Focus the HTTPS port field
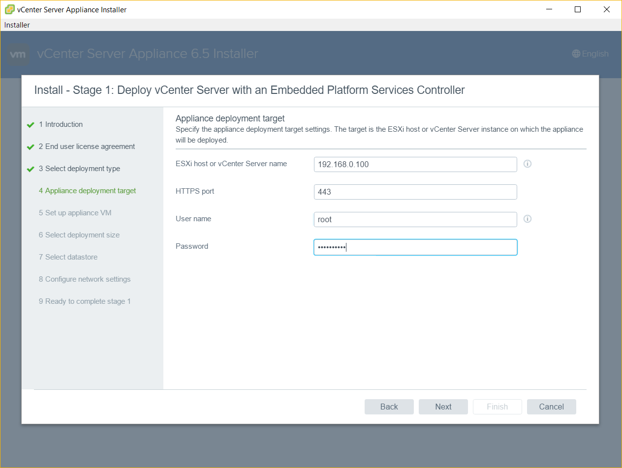 pyautogui.click(x=415, y=192)
